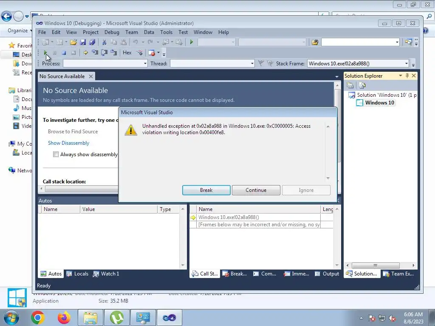Click the Step Out icon

click(114, 52)
